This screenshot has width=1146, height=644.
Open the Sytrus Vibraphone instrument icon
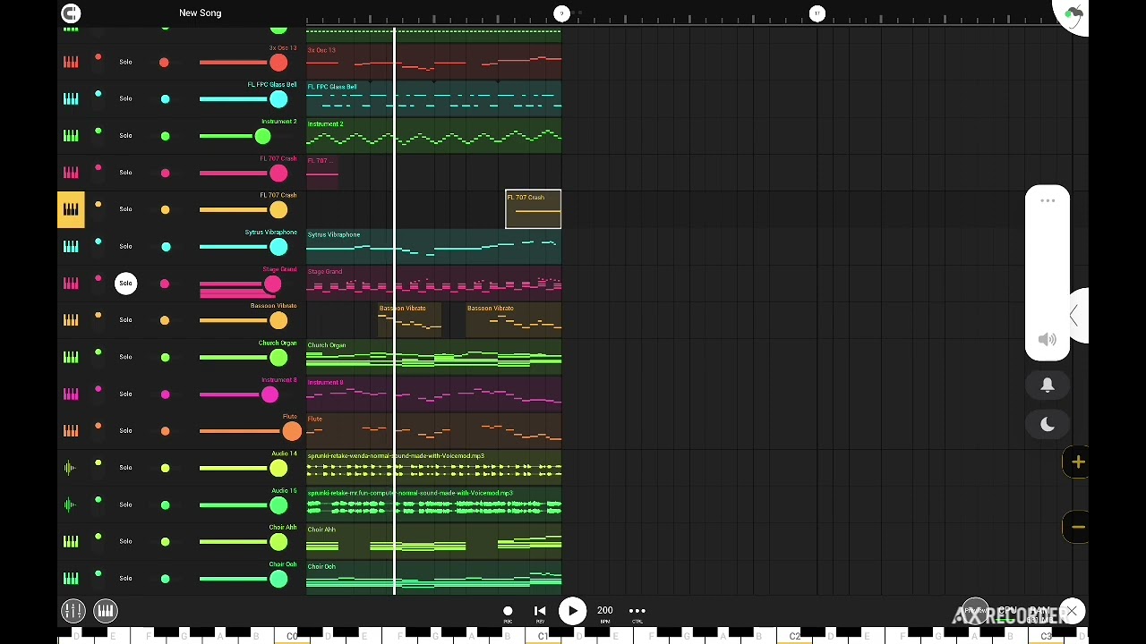[71, 246]
